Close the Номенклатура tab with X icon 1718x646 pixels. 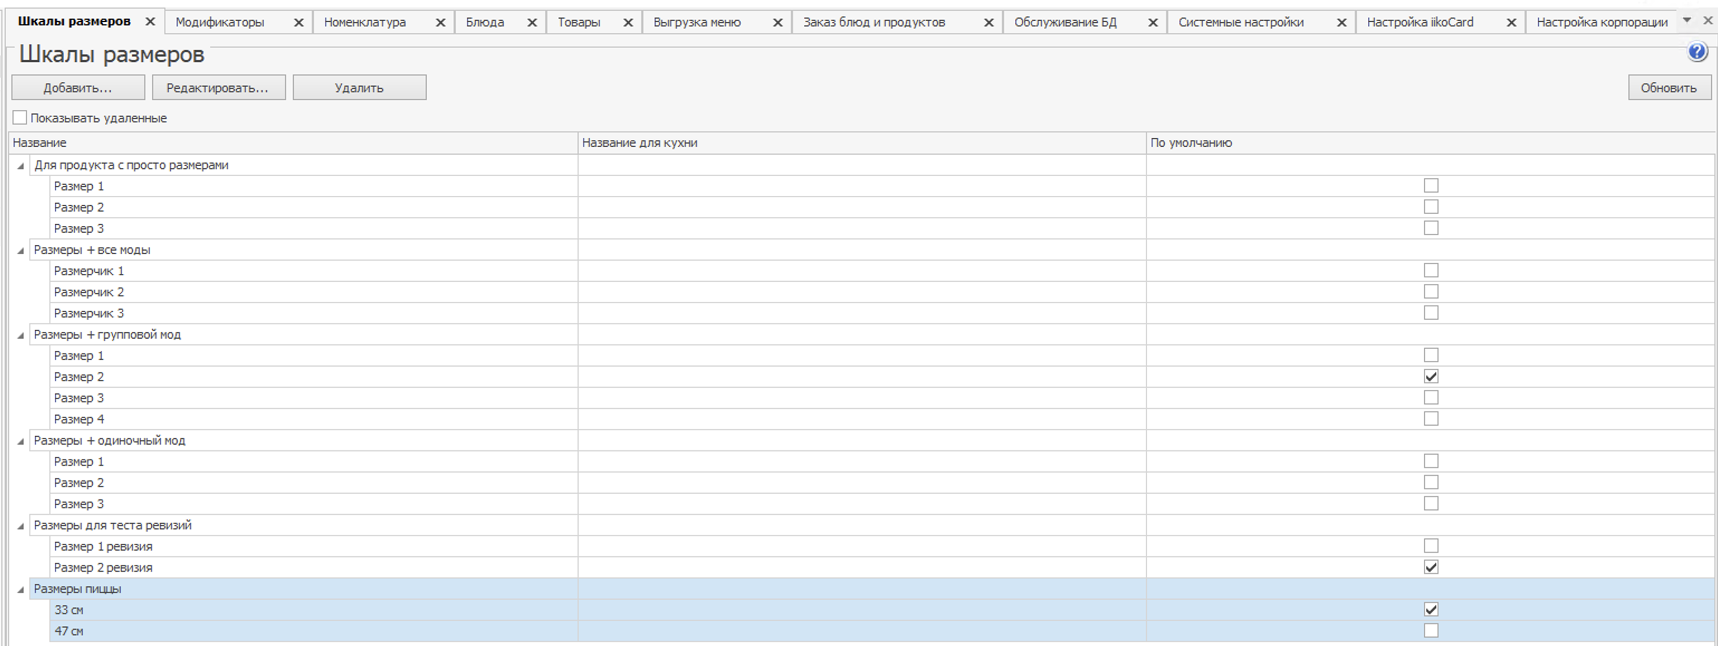(440, 23)
